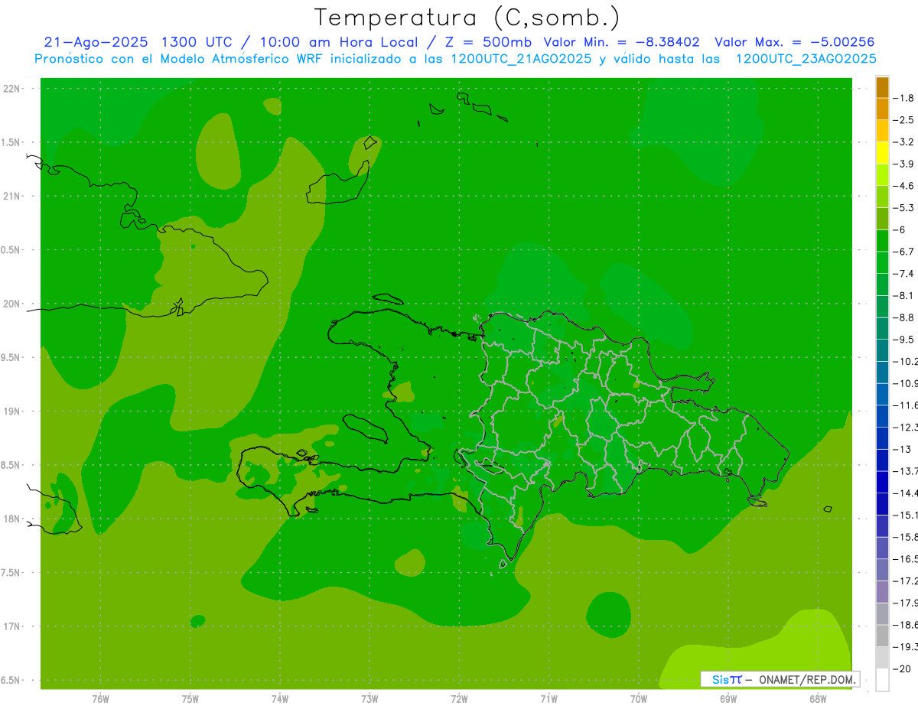Image resolution: width=918 pixels, height=709 pixels.
Task: Click the -8.1 legend value
Action: point(904,295)
